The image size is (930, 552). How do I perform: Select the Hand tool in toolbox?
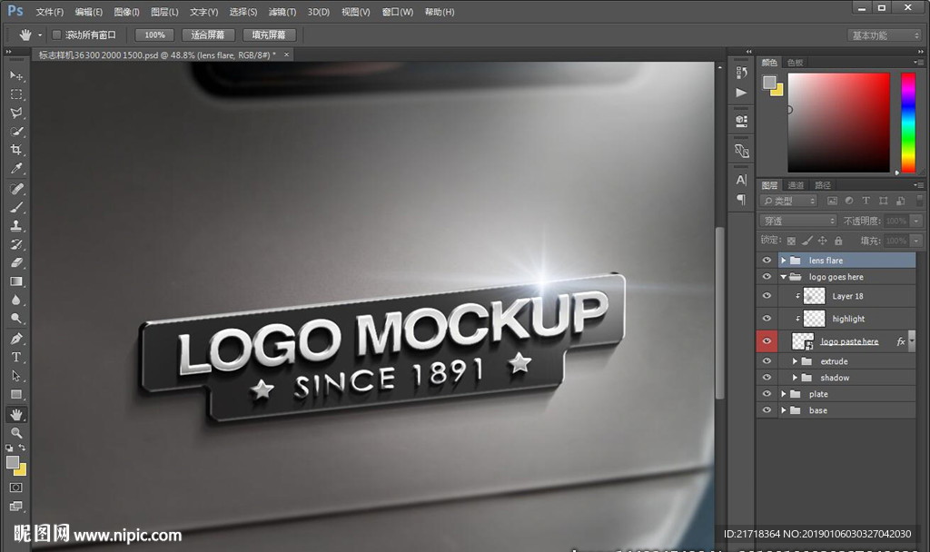pos(16,414)
